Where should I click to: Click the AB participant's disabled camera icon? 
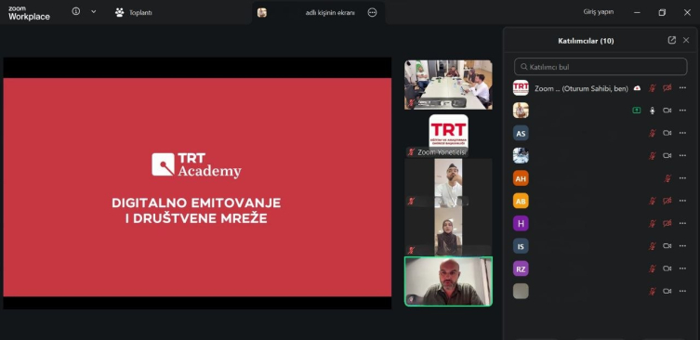click(x=667, y=201)
